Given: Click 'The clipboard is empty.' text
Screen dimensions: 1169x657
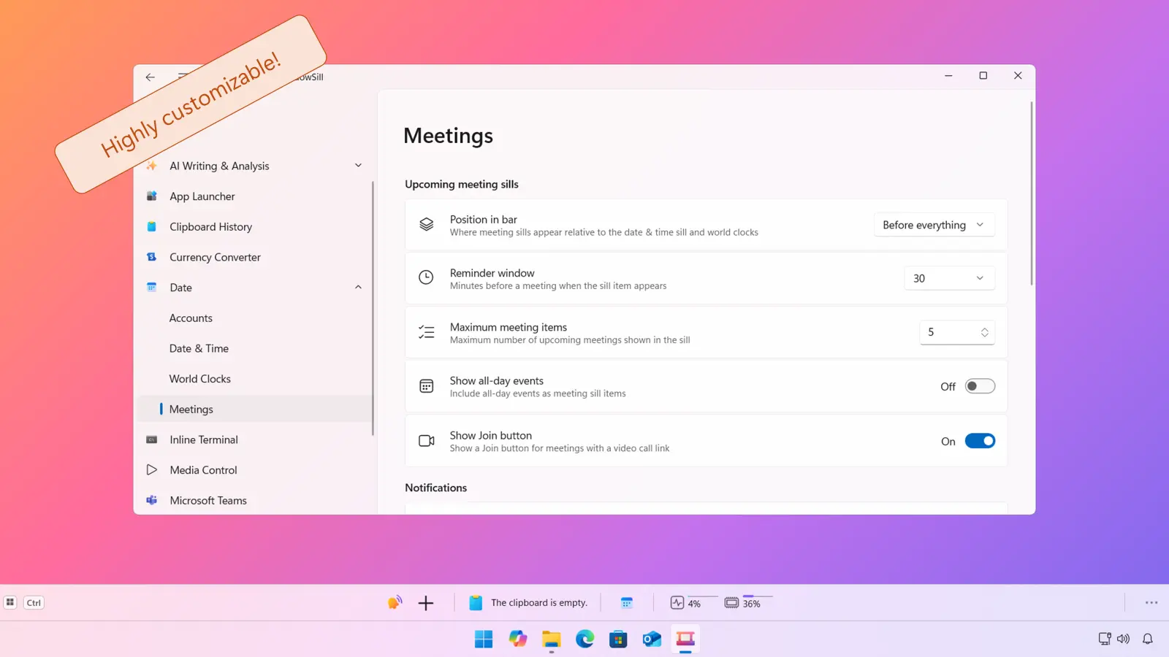Looking at the screenshot, I should [x=539, y=603].
